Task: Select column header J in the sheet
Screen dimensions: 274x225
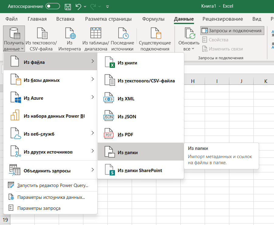Action: click(x=241, y=81)
